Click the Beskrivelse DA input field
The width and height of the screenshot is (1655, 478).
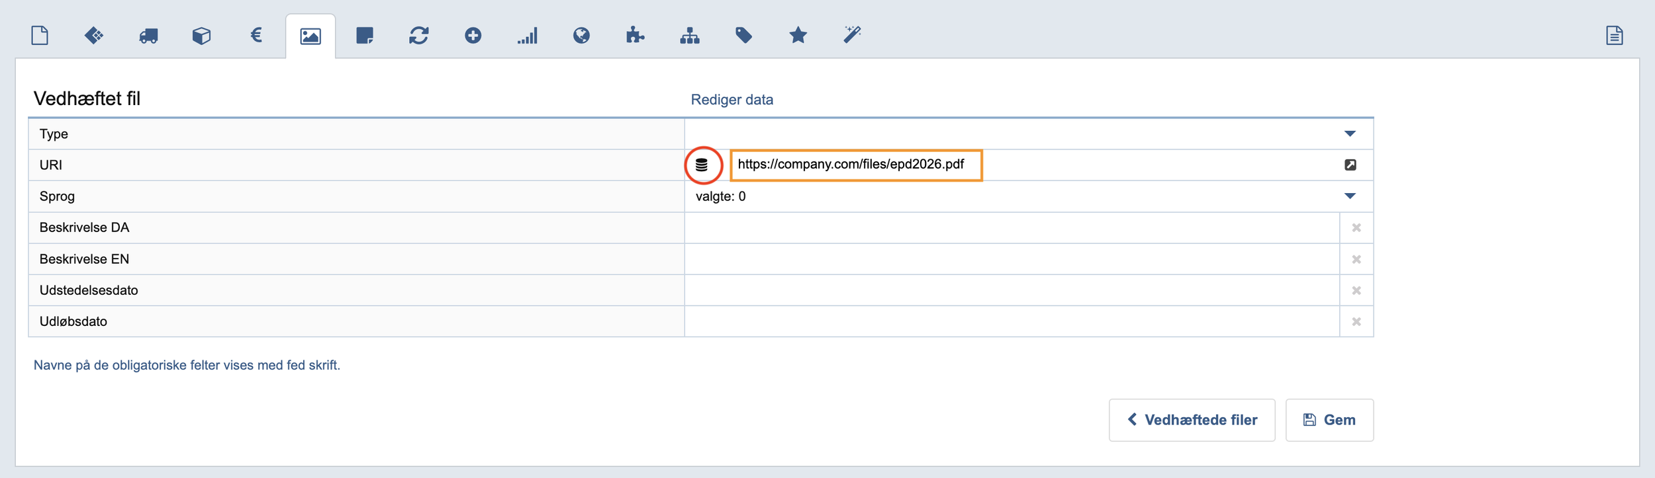[1012, 227]
